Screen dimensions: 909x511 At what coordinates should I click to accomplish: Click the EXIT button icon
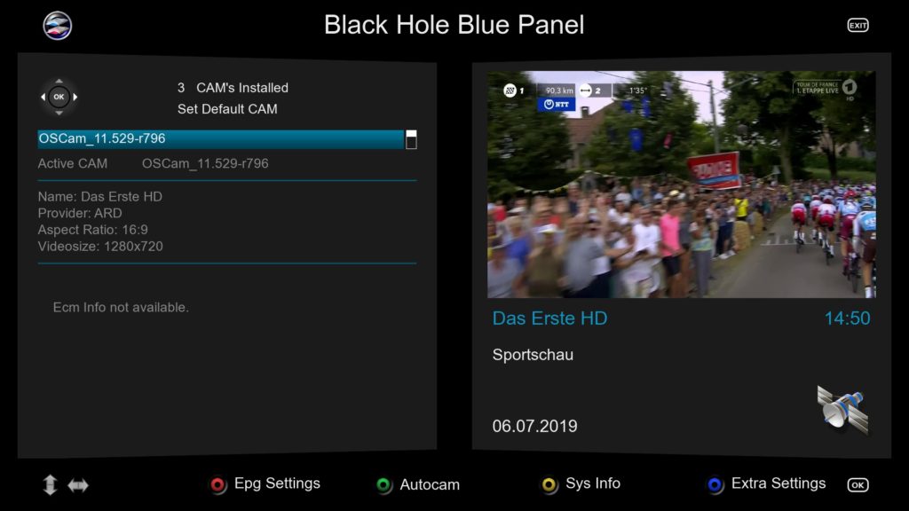point(858,26)
